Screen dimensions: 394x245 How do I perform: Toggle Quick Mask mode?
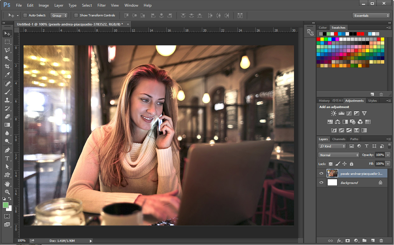[x=7, y=216]
